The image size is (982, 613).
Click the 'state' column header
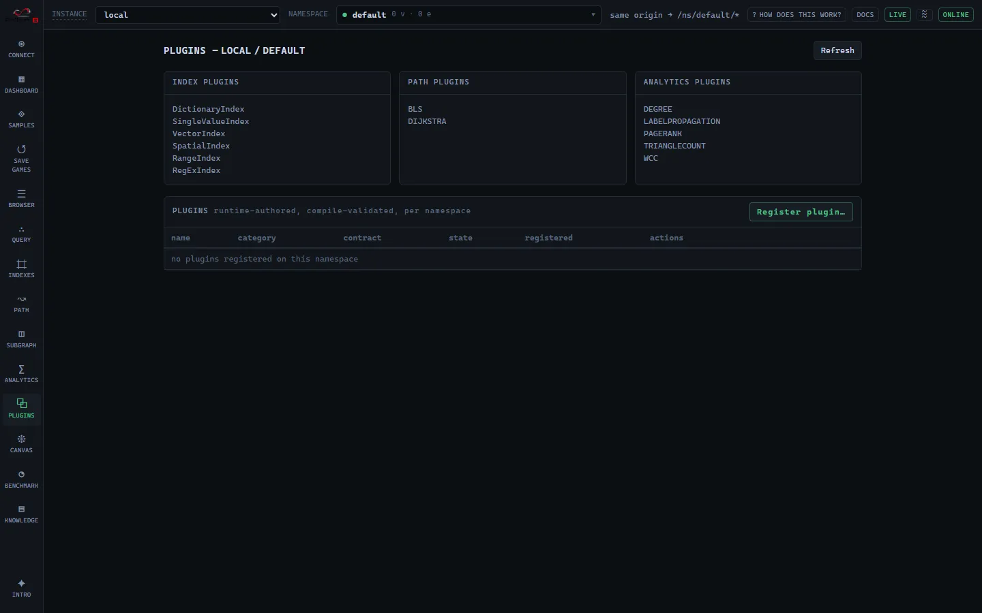[x=460, y=238]
